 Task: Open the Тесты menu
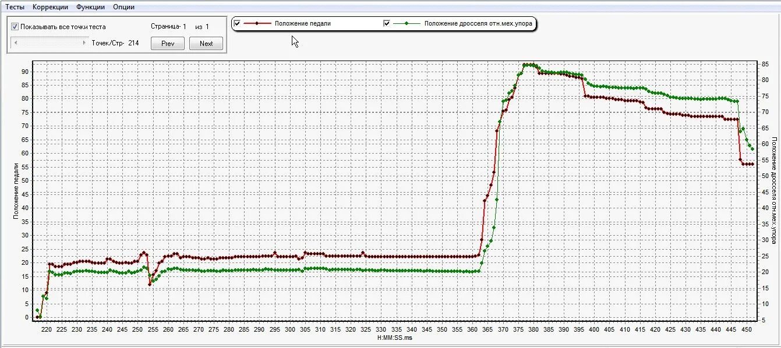15,7
